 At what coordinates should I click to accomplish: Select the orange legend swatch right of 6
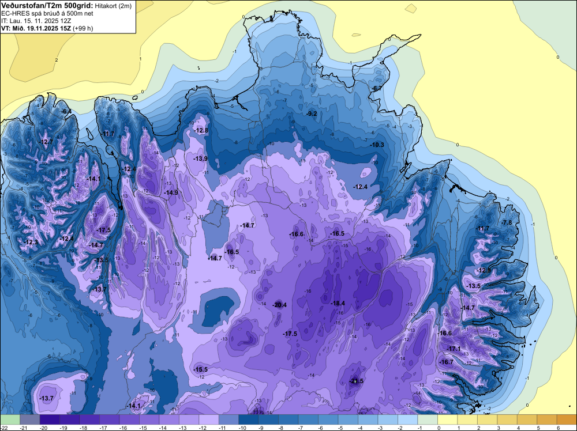(567, 419)
